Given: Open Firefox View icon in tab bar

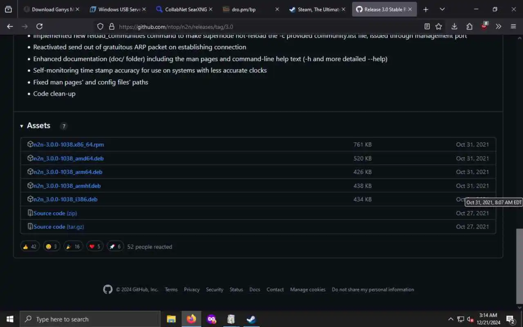Looking at the screenshot, I should coord(8,9).
